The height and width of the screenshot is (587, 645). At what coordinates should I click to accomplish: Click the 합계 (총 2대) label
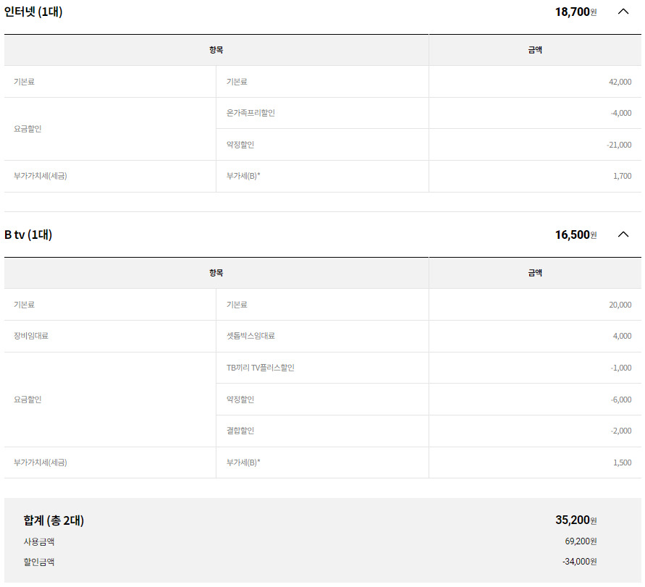[54, 520]
